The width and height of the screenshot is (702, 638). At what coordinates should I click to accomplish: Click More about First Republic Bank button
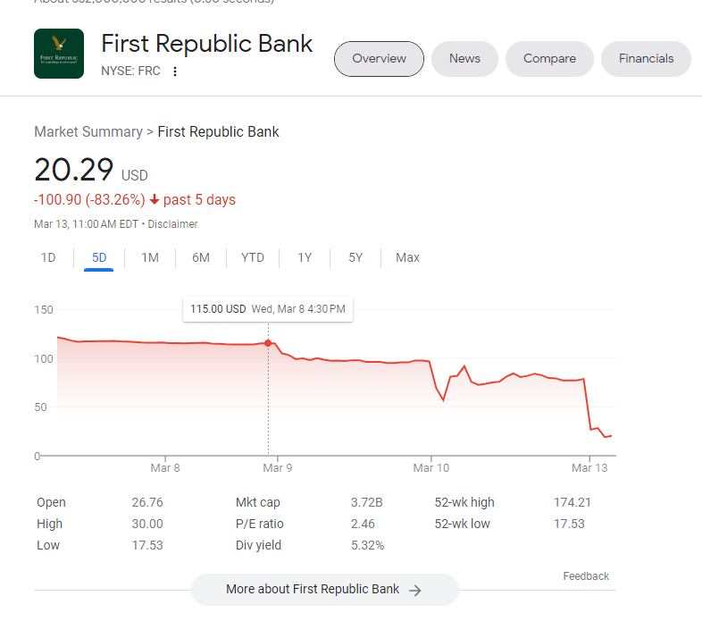pos(313,590)
